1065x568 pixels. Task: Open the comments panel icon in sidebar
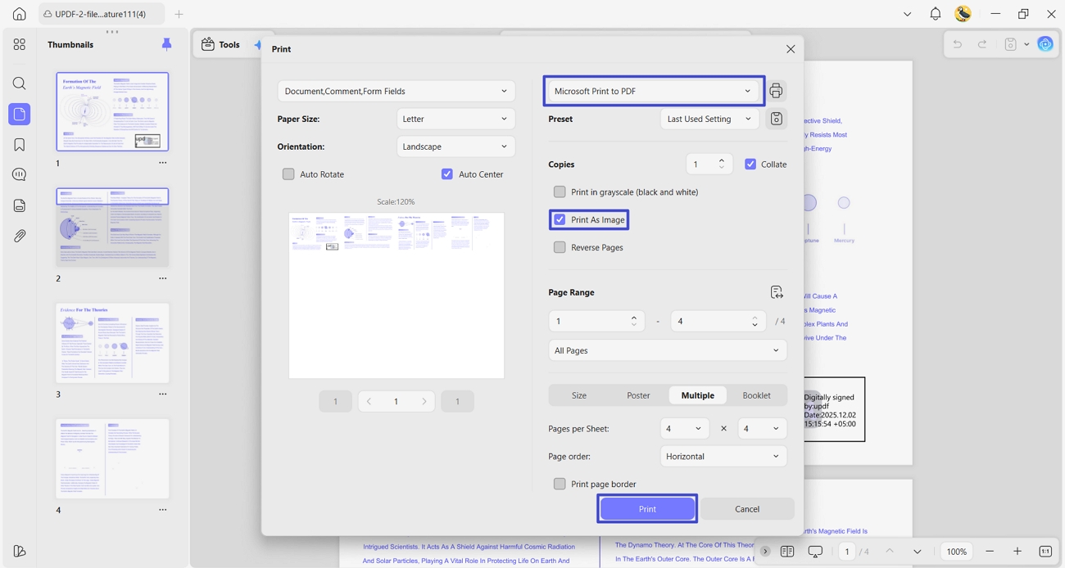pos(20,175)
